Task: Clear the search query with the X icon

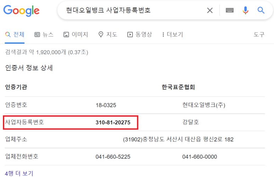Action: pos(210,10)
